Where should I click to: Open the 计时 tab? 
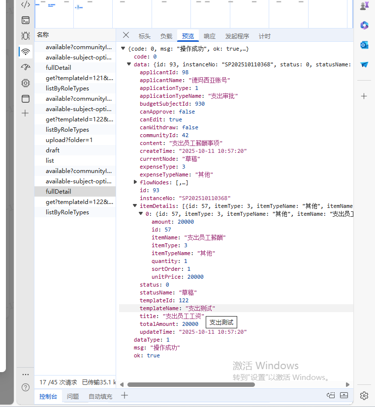(264, 36)
